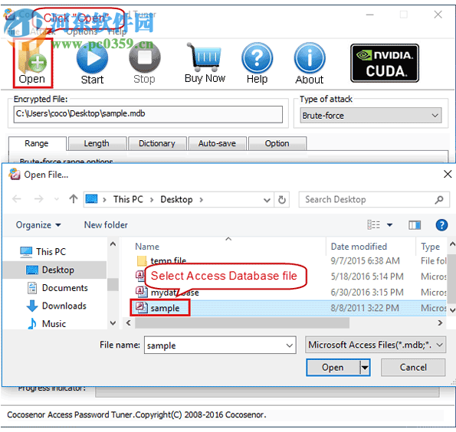Screen dimensions: 456x432
Task: Toggle the preview pane icon
Action: (x=415, y=224)
